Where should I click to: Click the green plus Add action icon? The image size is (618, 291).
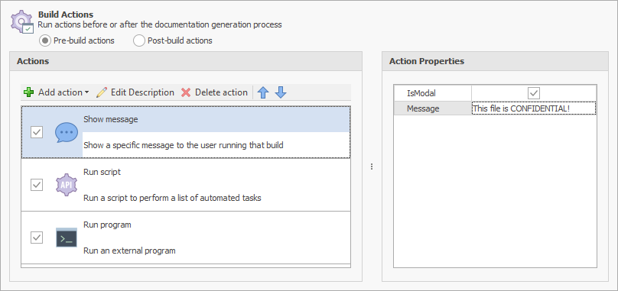29,92
